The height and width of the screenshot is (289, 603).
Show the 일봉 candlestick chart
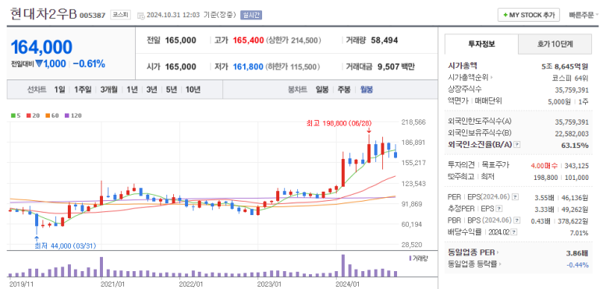click(322, 90)
